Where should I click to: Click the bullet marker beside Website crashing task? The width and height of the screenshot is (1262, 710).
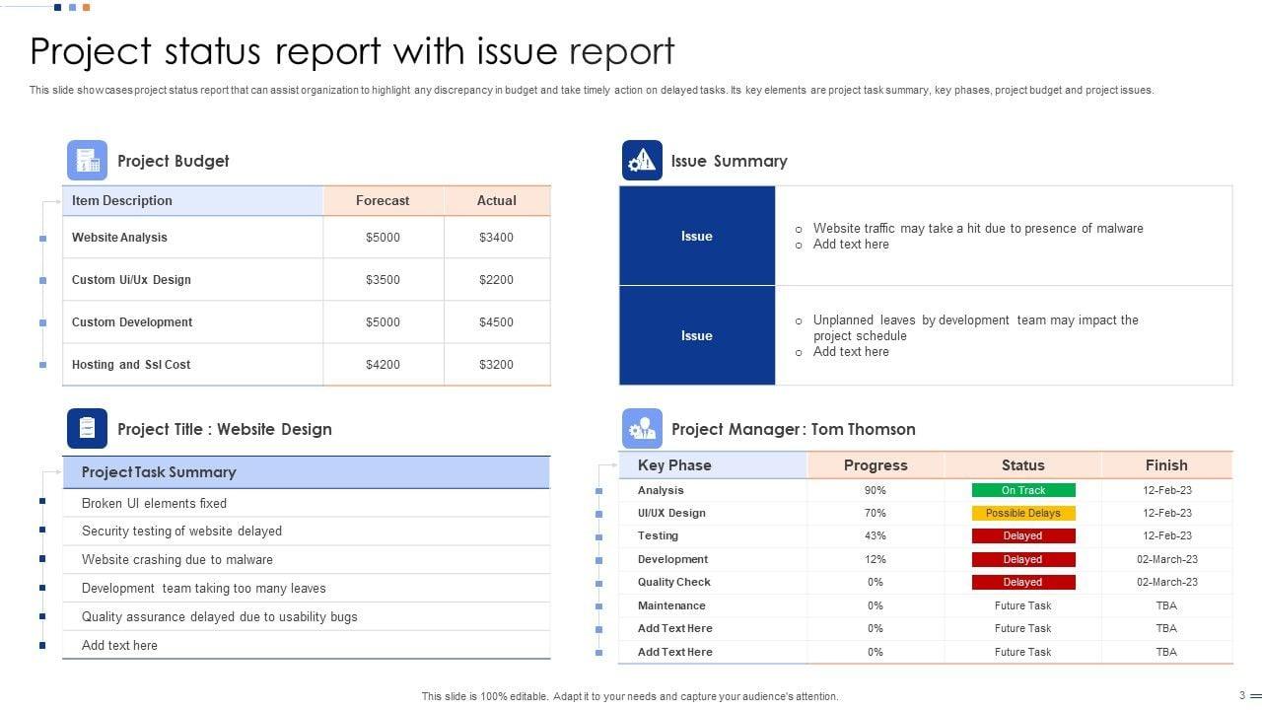click(x=42, y=559)
